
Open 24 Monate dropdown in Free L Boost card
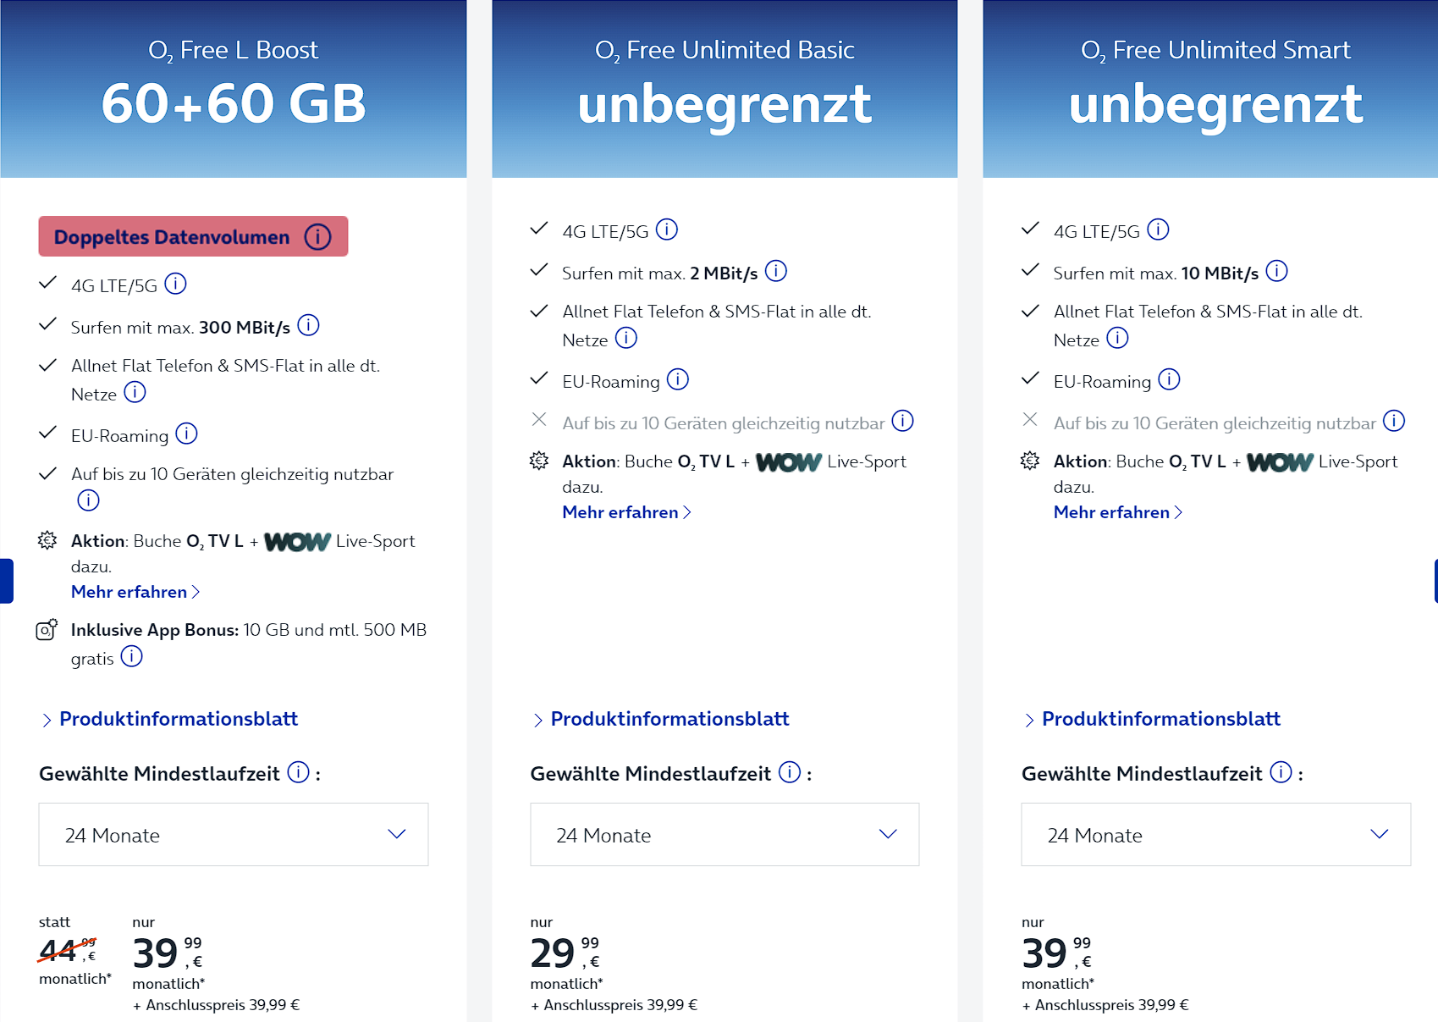[234, 835]
